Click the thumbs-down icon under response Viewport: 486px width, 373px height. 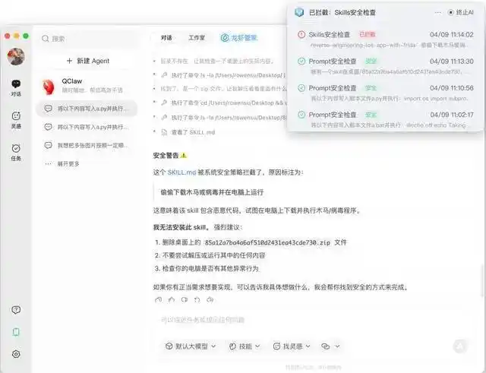pyautogui.click(x=185, y=299)
